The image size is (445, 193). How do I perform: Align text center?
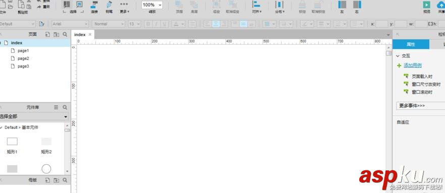[x=216, y=24]
